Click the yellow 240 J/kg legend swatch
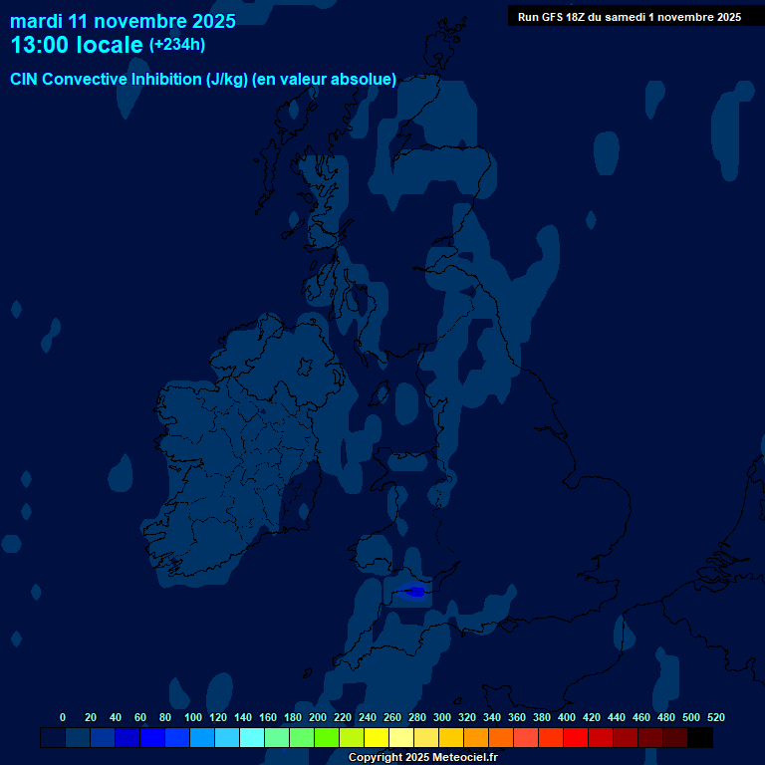The width and height of the screenshot is (765, 765). pos(376,737)
